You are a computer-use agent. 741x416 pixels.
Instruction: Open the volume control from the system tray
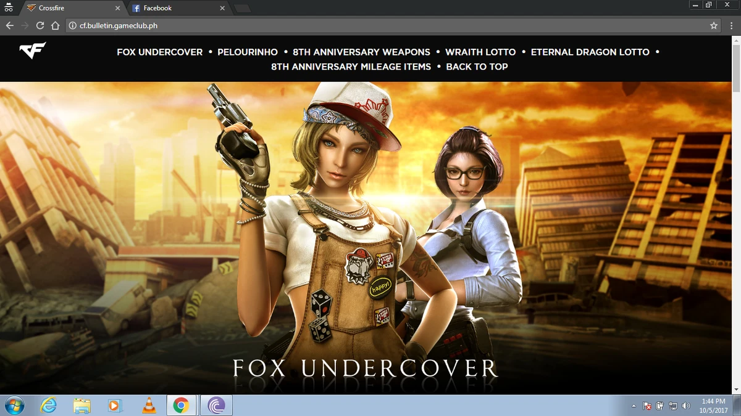click(x=686, y=406)
